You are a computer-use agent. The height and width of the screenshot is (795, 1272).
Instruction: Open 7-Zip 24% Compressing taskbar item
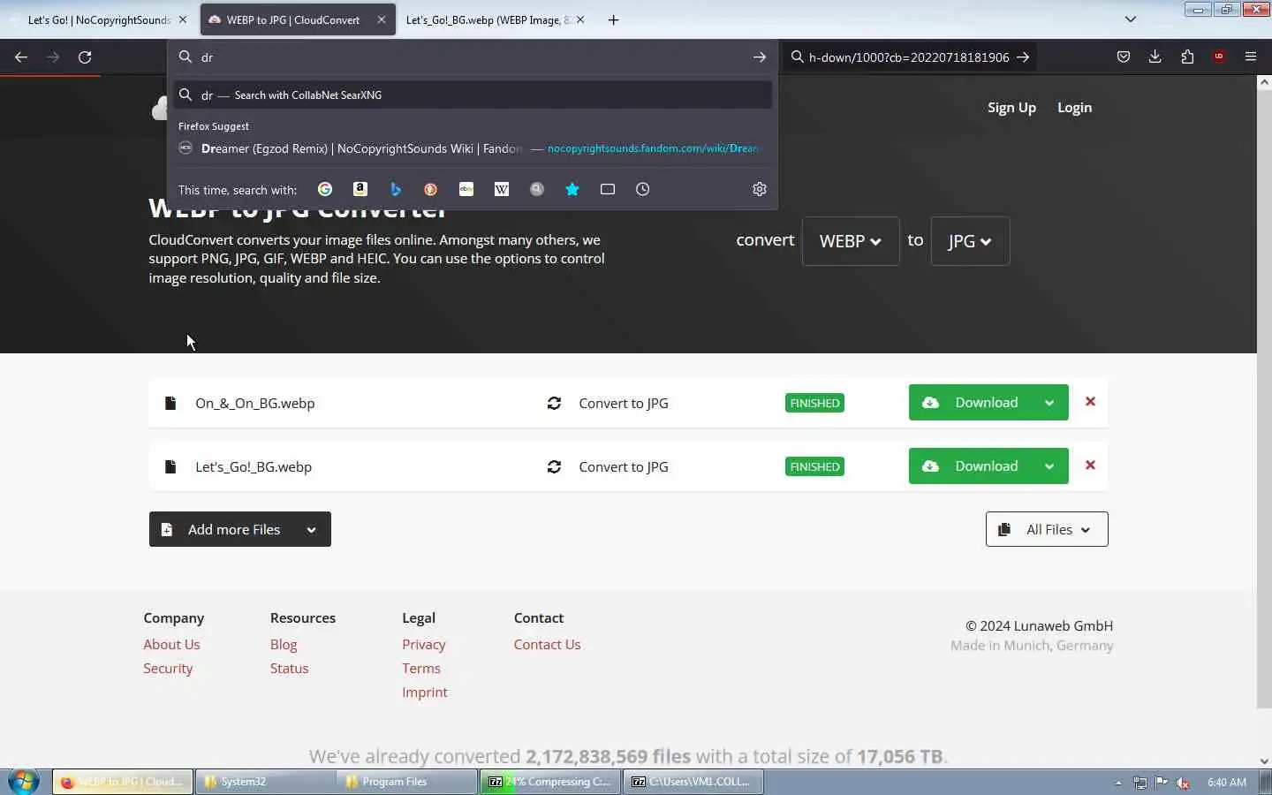[x=550, y=782]
